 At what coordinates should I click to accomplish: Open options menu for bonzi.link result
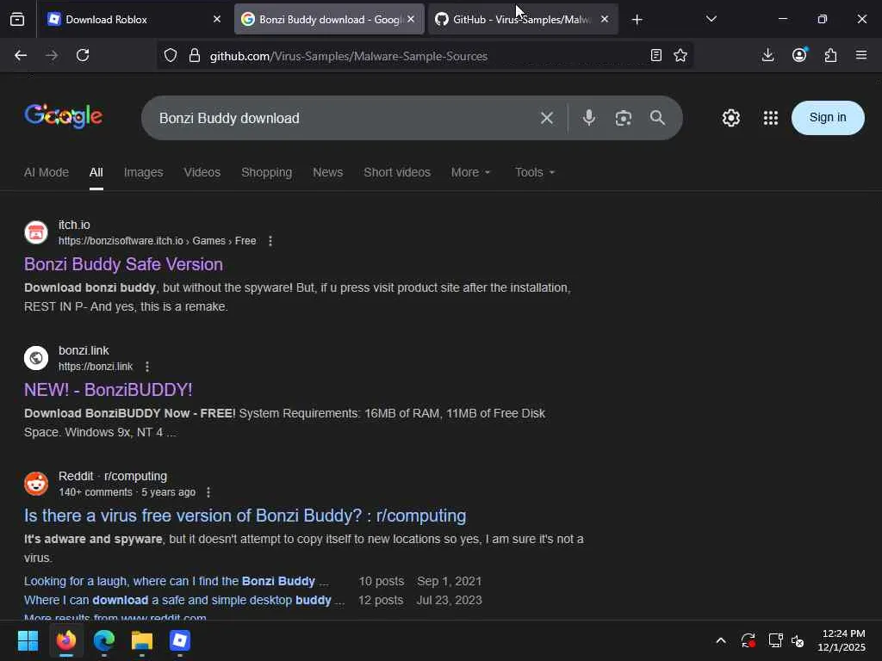click(147, 367)
